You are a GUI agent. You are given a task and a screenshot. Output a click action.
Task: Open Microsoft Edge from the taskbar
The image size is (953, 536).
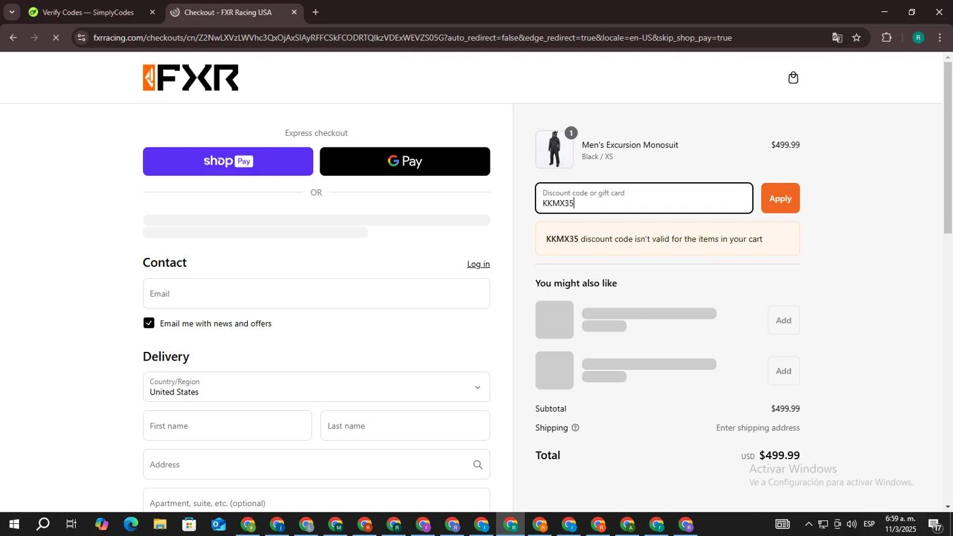[x=131, y=525]
